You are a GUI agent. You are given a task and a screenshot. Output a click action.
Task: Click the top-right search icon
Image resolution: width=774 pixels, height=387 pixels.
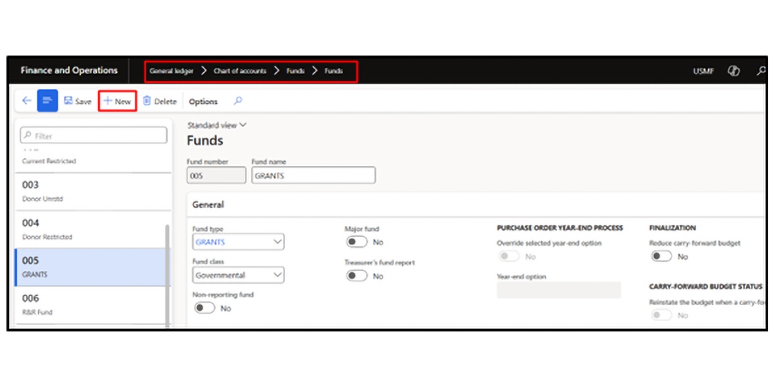point(761,71)
